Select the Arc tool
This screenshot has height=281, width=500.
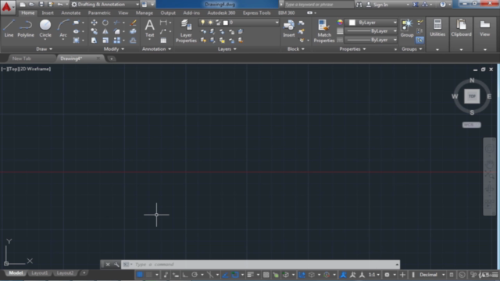click(x=63, y=28)
